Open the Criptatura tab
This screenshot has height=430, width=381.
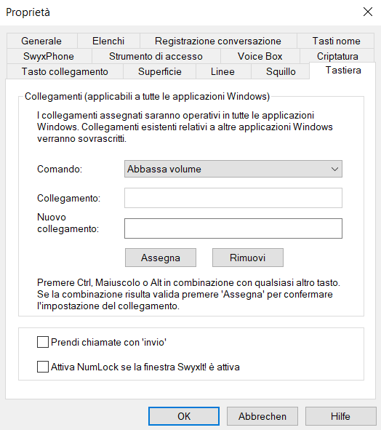(x=337, y=56)
